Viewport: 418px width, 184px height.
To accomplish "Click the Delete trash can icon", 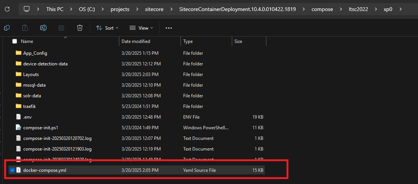I will tap(80, 28).
